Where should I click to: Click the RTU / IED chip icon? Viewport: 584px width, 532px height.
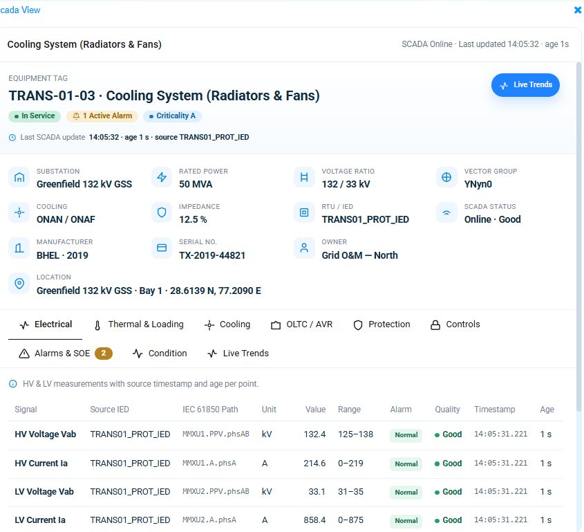304,212
